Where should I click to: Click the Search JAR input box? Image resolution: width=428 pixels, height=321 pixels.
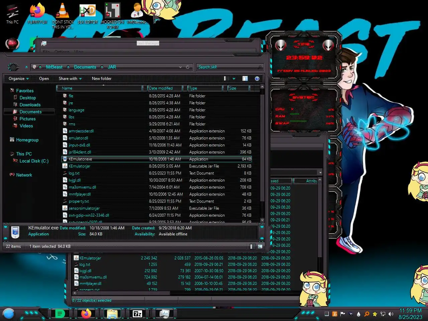[229, 67]
